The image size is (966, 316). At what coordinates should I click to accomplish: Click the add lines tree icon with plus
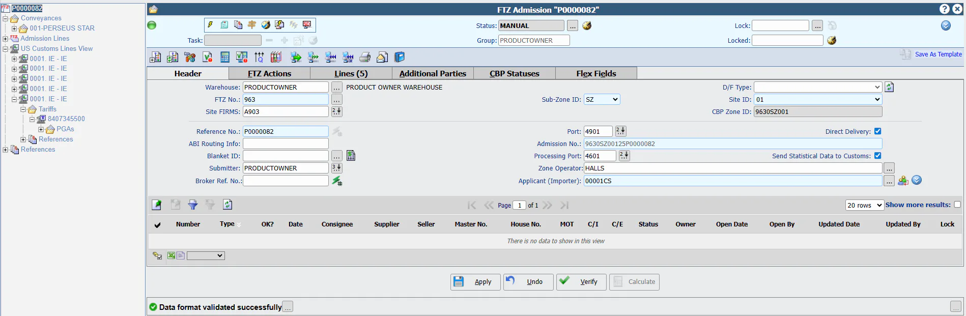click(x=156, y=57)
